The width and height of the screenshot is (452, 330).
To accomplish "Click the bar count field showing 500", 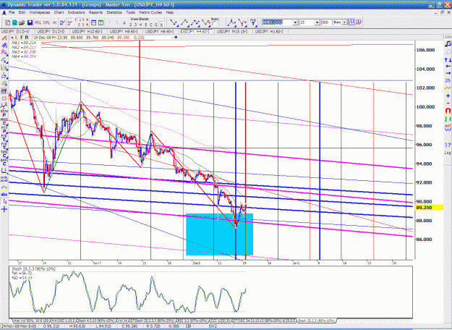I will pyautogui.click(x=326, y=22).
